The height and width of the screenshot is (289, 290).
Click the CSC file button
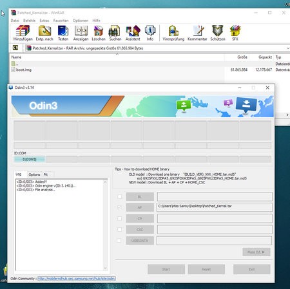[140, 229]
